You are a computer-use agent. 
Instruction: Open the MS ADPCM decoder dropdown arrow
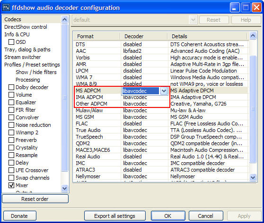tap(164, 91)
